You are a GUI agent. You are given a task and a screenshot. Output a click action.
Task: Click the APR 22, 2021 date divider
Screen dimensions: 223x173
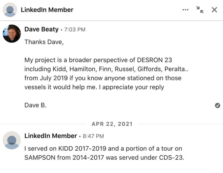(112, 124)
